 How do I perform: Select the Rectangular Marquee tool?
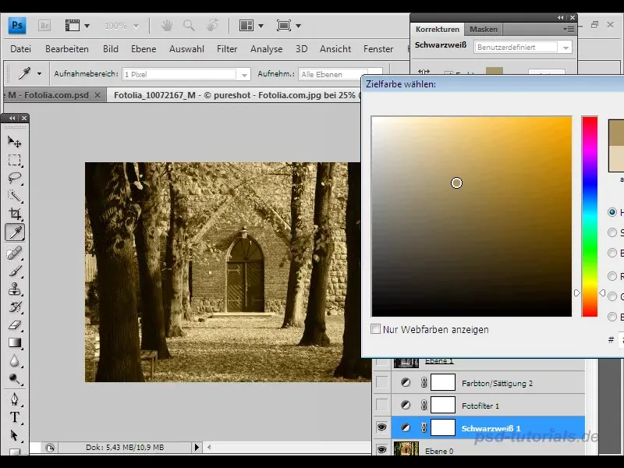tap(15, 160)
